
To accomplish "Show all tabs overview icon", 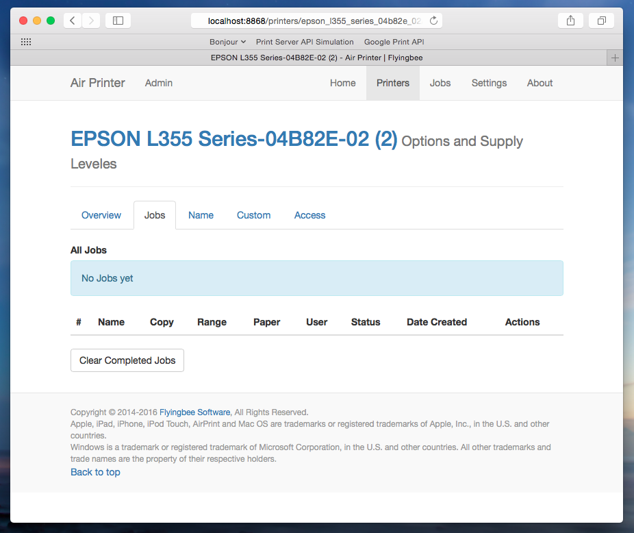I will (602, 21).
